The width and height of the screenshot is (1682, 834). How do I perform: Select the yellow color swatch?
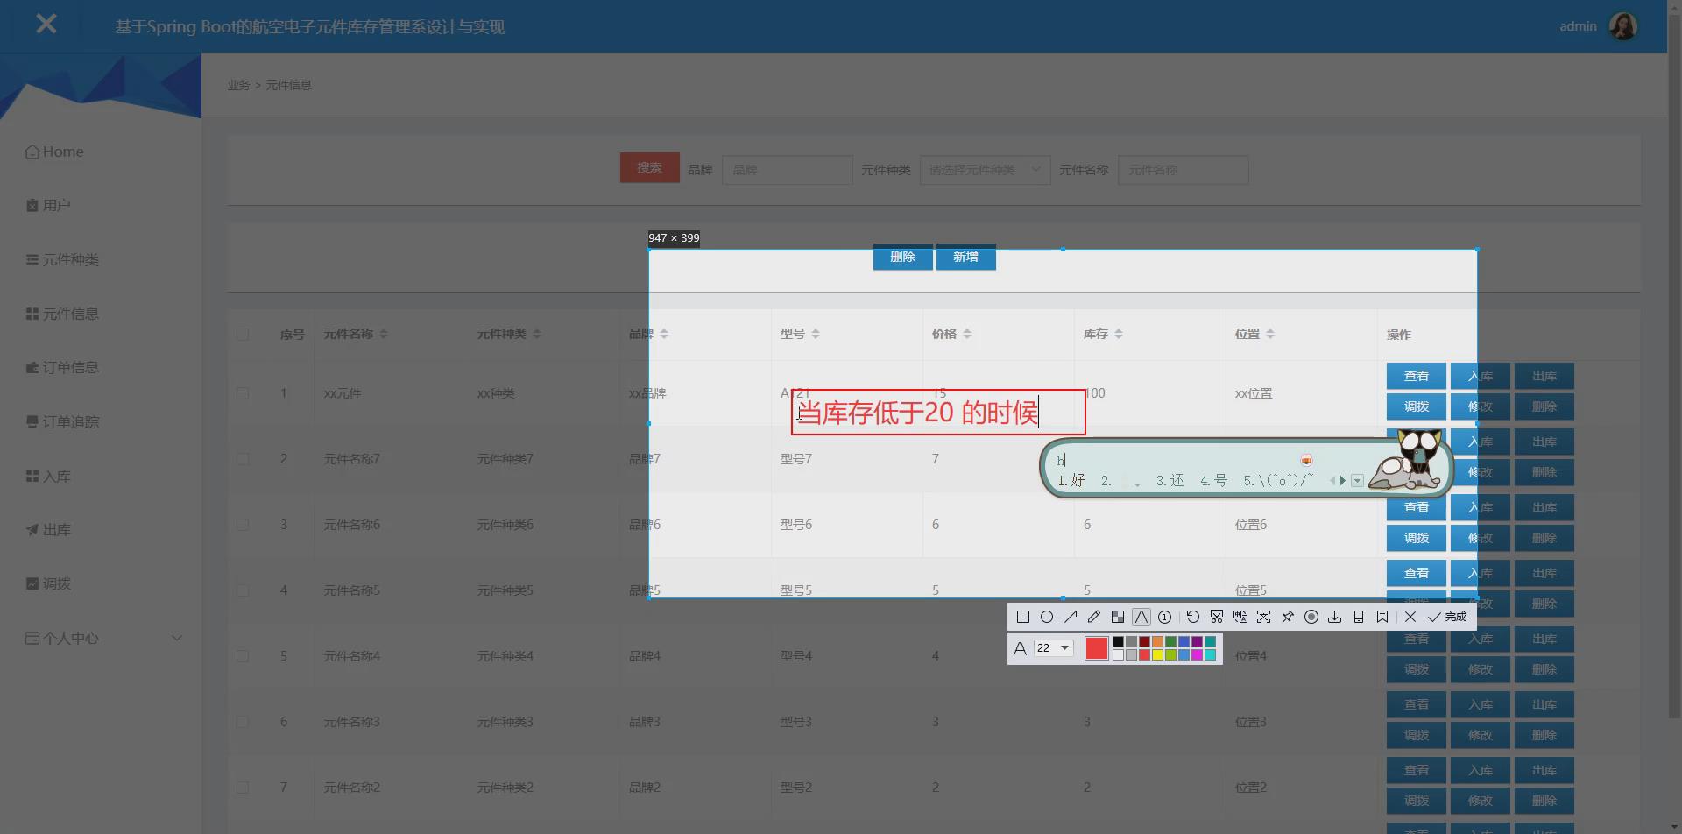(x=1158, y=654)
